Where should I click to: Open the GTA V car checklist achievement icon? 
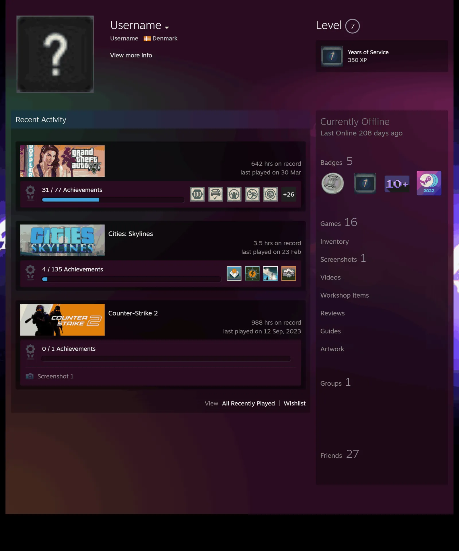point(216,194)
